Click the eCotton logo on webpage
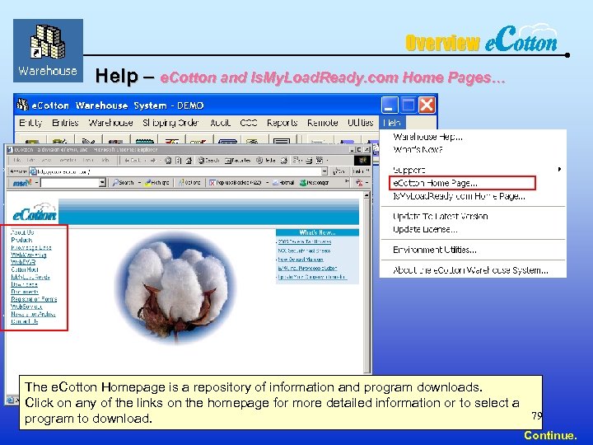This screenshot has width=593, height=445. pyautogui.click(x=35, y=213)
